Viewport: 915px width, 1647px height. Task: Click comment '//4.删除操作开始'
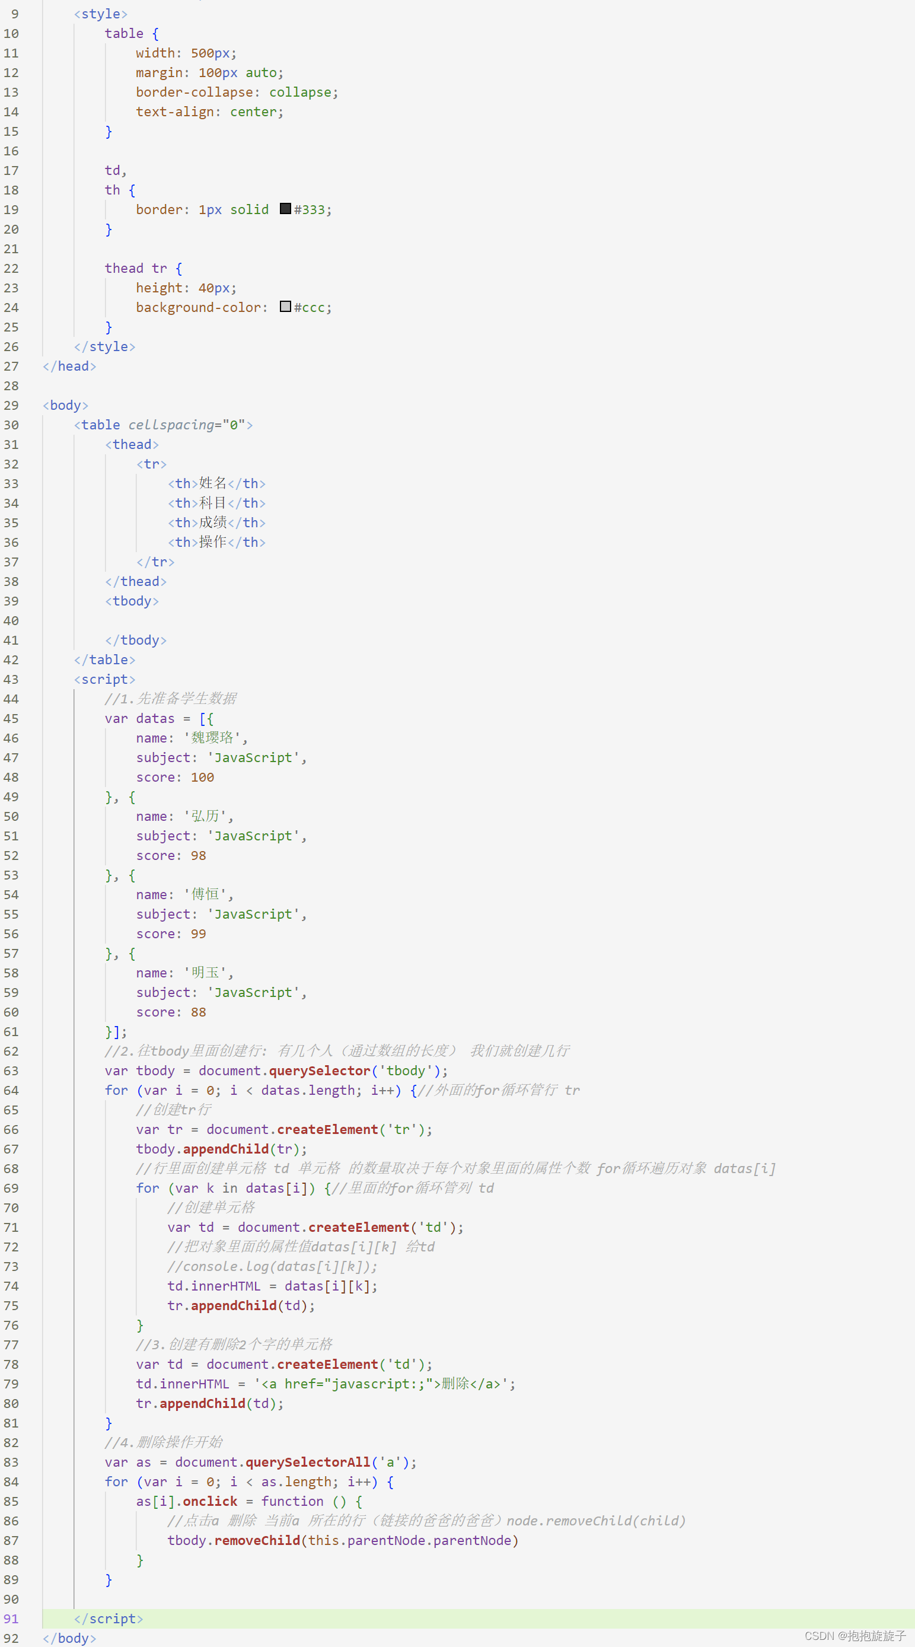tap(164, 1442)
